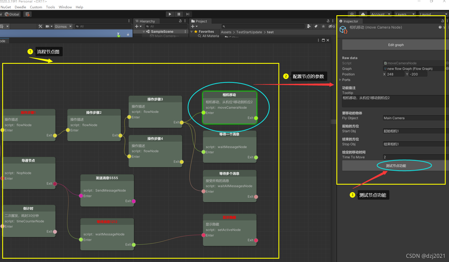The image size is (449, 262).
Task: Click the Tooltip text area
Action: (x=395, y=101)
